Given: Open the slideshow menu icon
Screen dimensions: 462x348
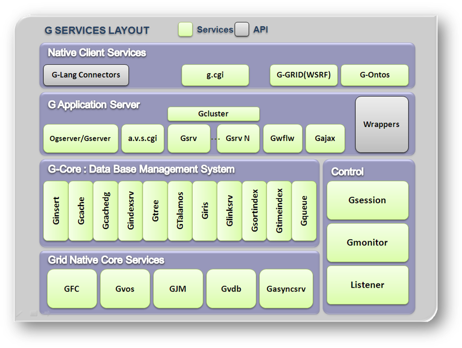Looking at the screenshot, I should pyautogui.click(x=34, y=314).
